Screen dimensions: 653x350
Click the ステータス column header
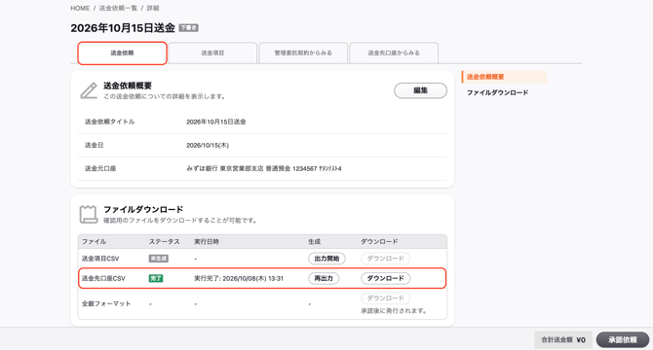pos(165,242)
